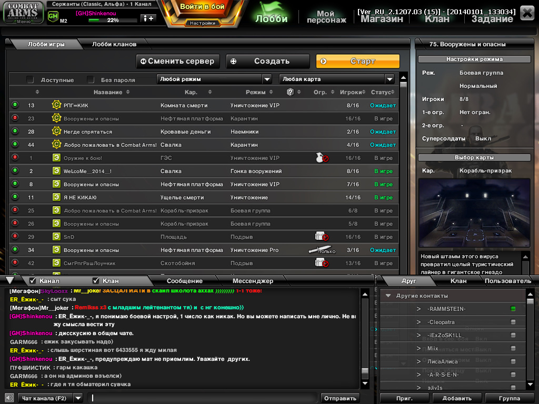Image resolution: width=539 pixels, height=404 pixels.
Task: Open the Настройки button under battle
Action: point(203,23)
